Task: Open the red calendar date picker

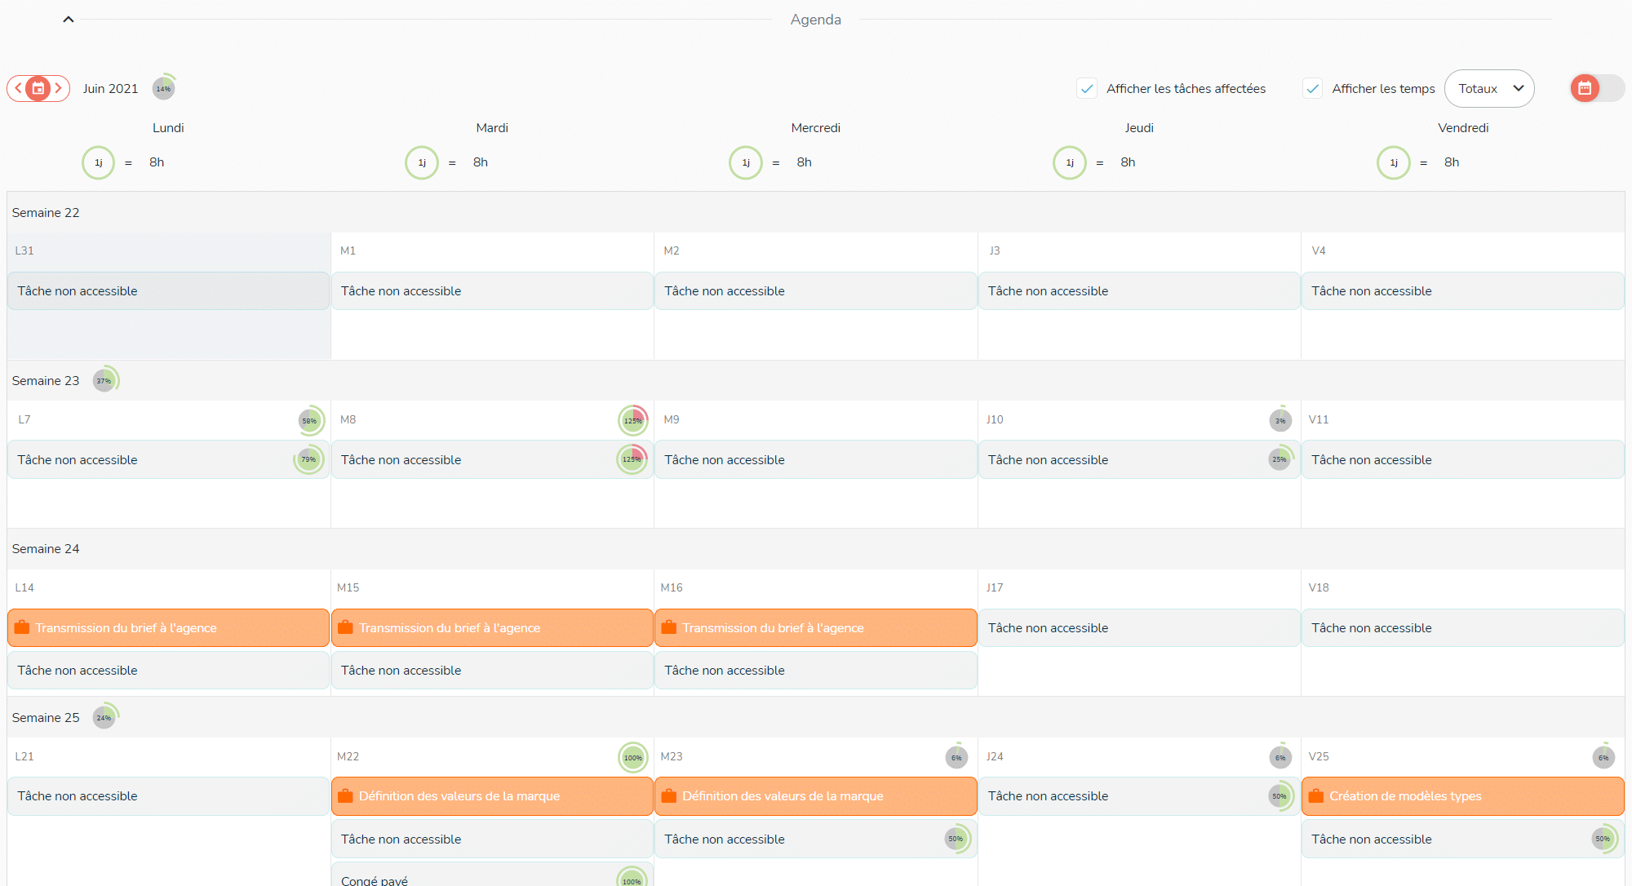Action: [38, 88]
